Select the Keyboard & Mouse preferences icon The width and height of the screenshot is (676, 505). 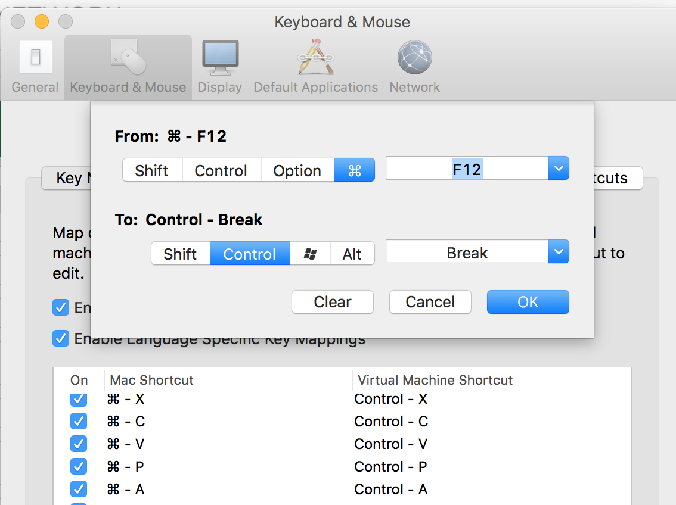[127, 64]
